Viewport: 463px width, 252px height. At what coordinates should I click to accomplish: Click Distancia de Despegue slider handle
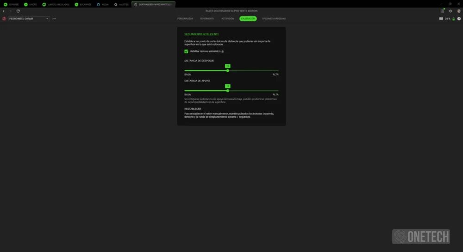point(228,70)
